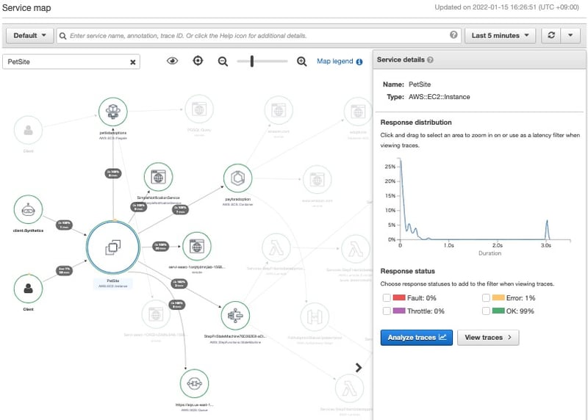Click the faded Lambda node at bottom right

coord(349,388)
